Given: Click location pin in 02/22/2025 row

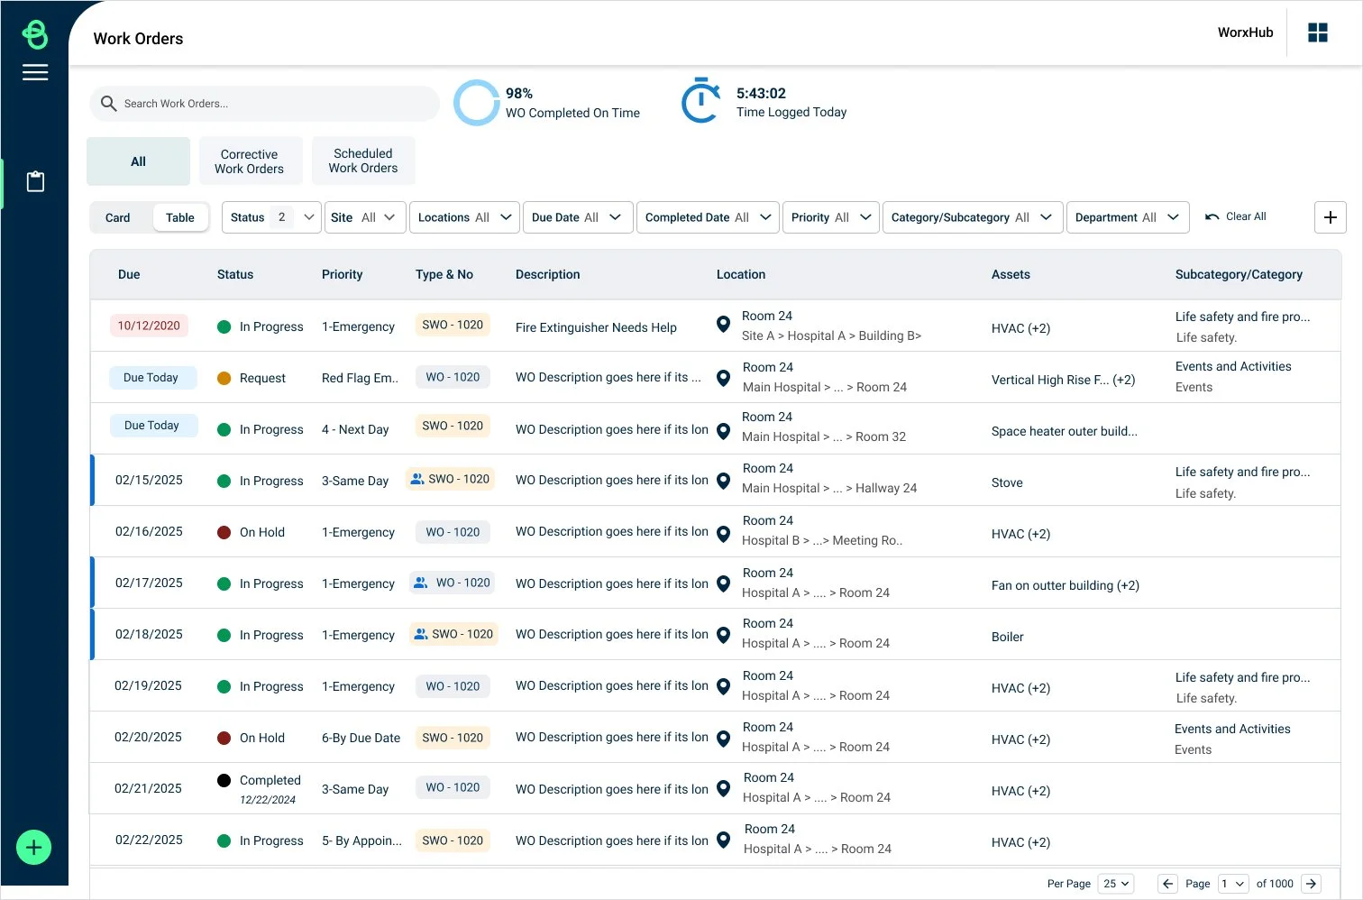Looking at the screenshot, I should click(x=723, y=840).
